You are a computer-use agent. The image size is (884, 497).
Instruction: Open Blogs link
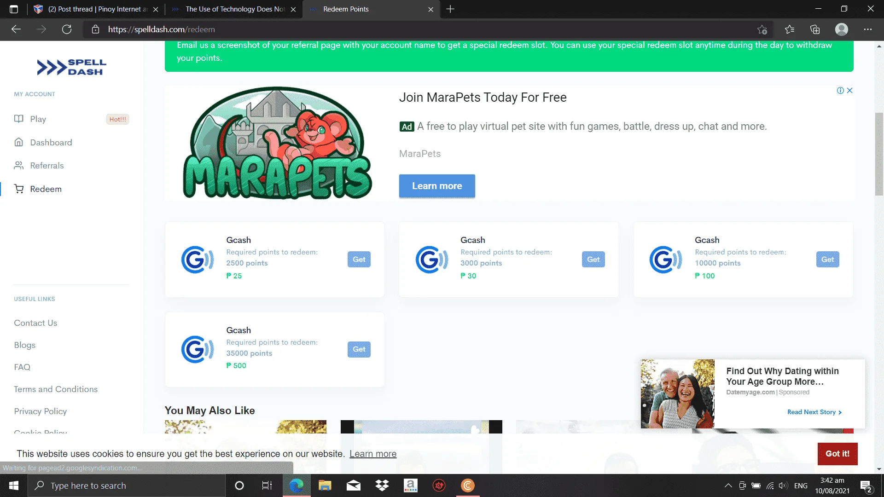pyautogui.click(x=25, y=345)
